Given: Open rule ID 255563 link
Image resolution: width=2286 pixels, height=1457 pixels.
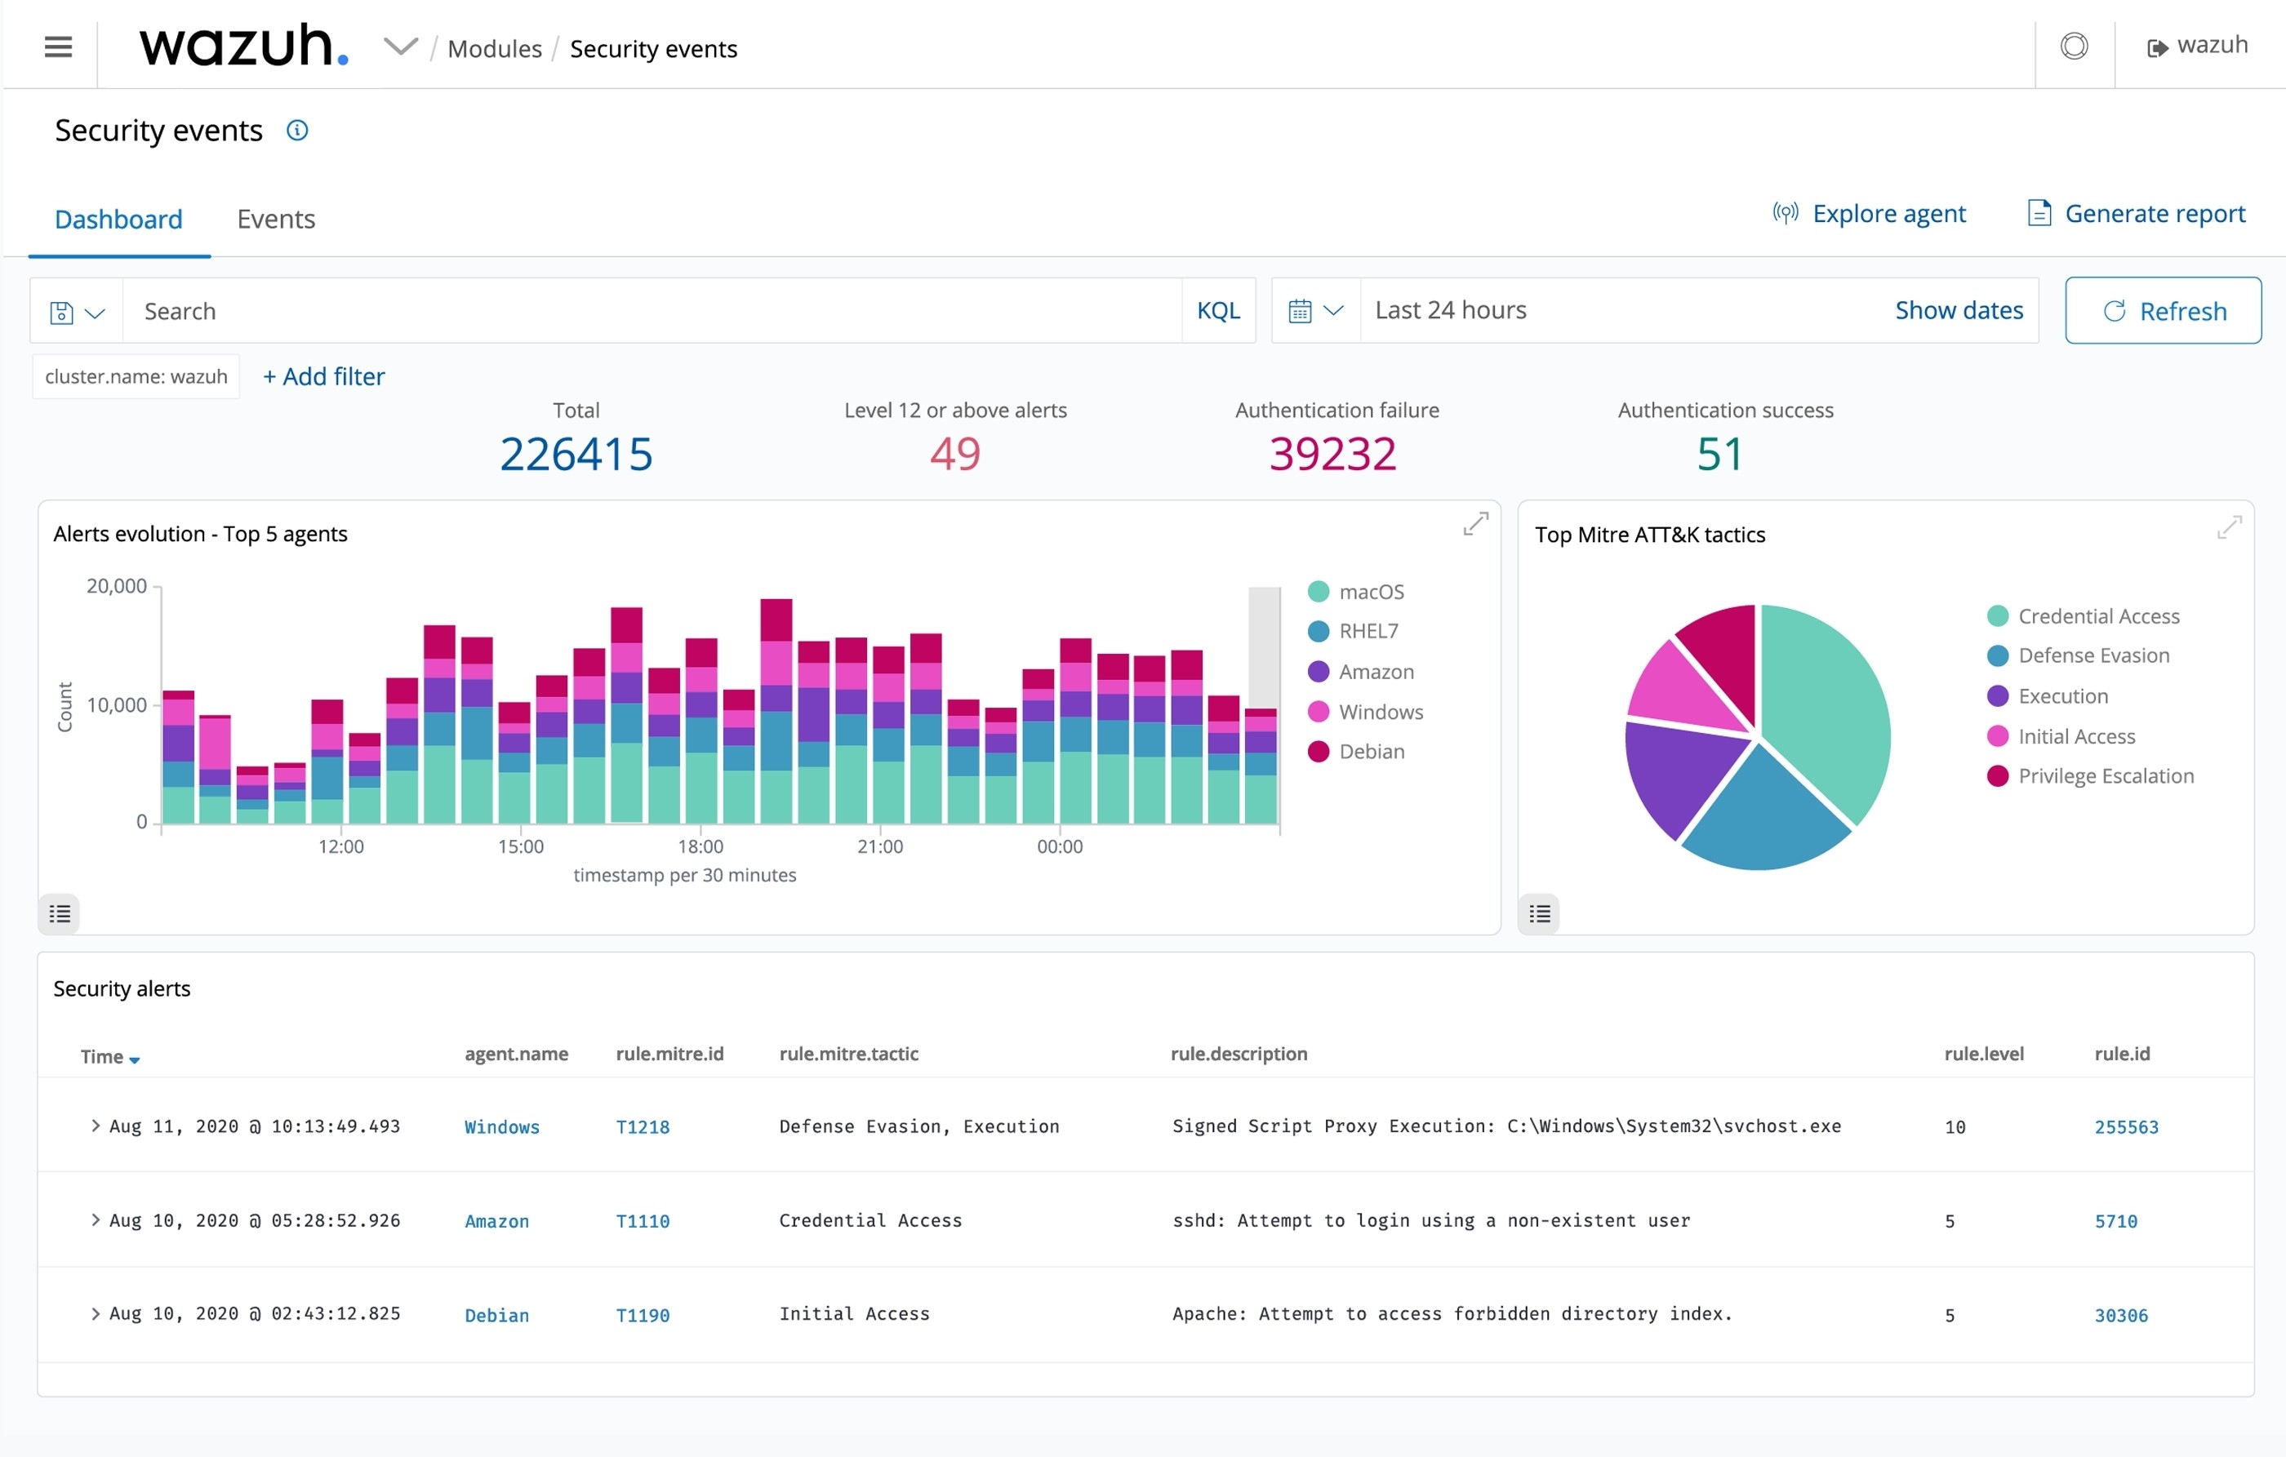Looking at the screenshot, I should (2125, 1126).
